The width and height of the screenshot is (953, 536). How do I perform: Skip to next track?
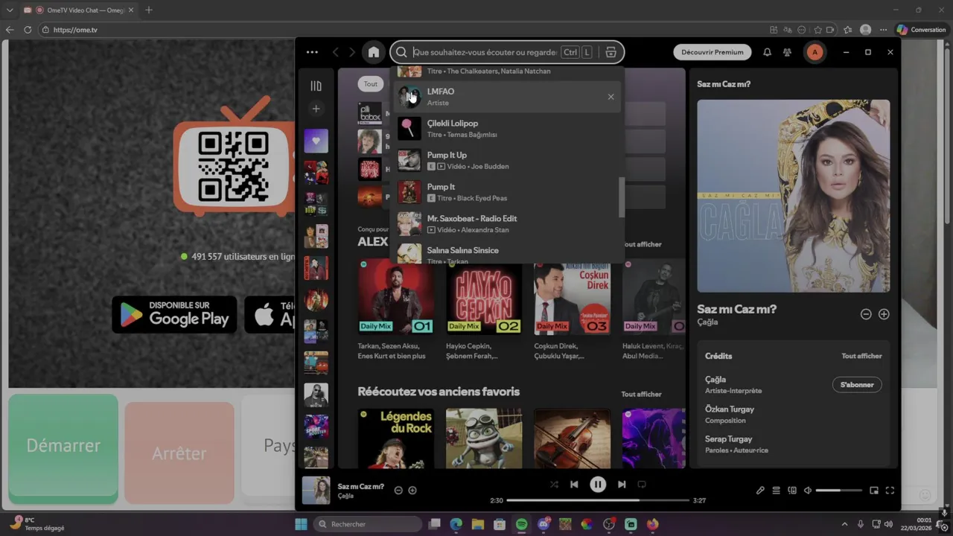tap(622, 484)
